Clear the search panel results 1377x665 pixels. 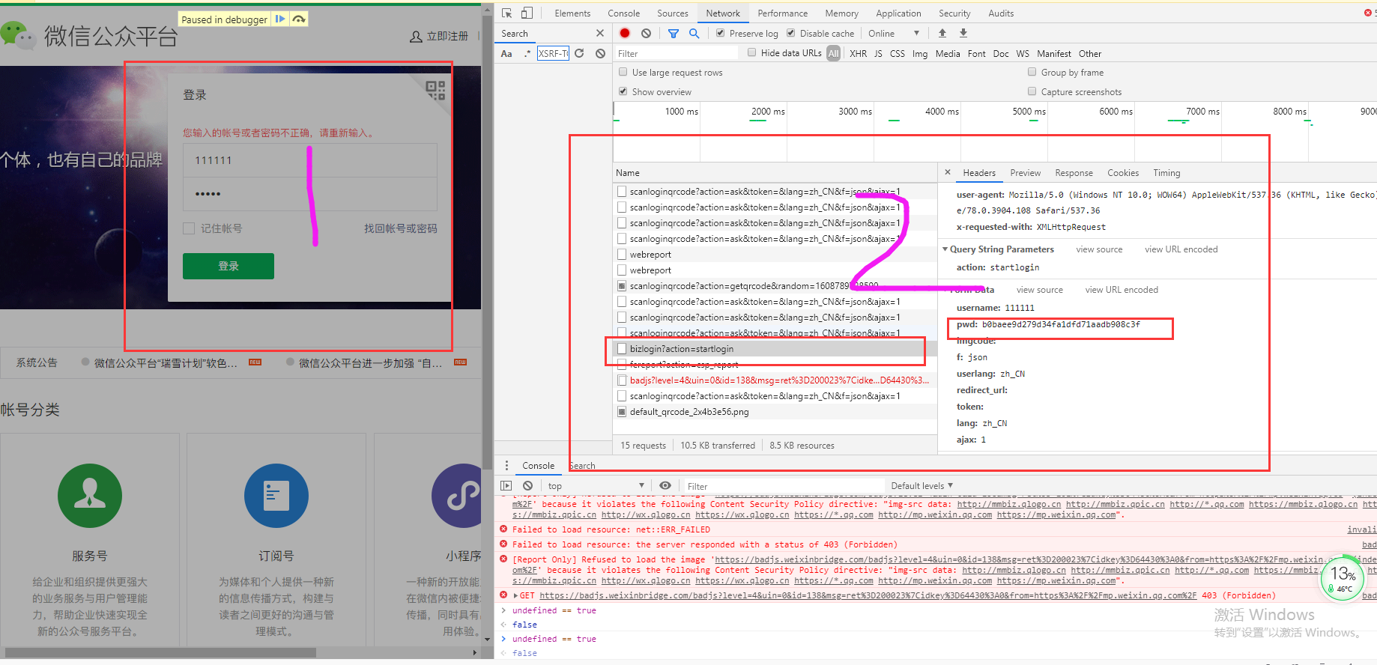click(x=600, y=53)
